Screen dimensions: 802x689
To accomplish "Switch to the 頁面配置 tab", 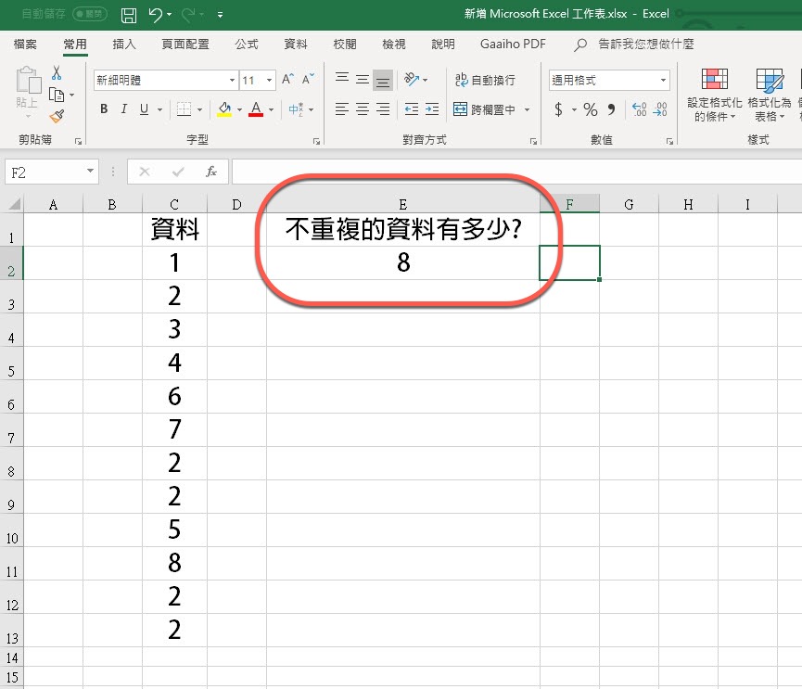I will (x=185, y=44).
